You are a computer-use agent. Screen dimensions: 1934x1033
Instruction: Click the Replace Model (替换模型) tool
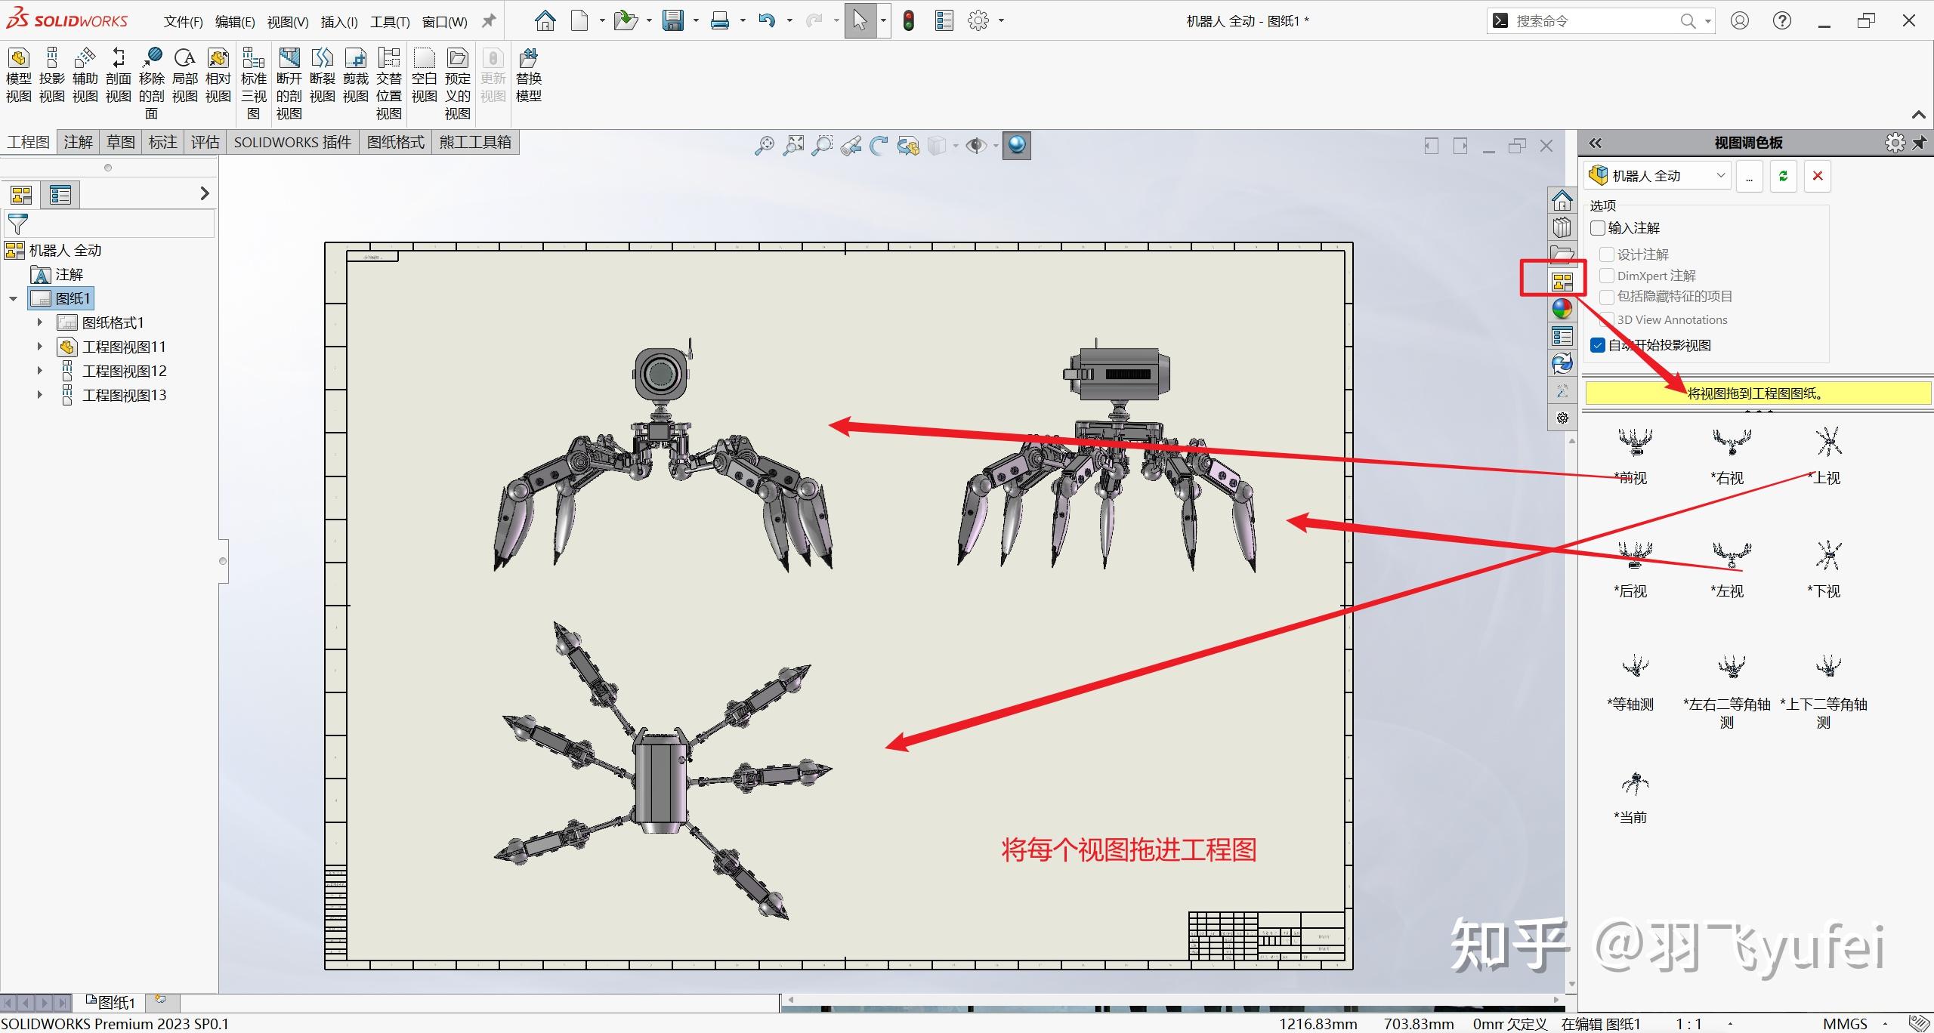click(529, 76)
